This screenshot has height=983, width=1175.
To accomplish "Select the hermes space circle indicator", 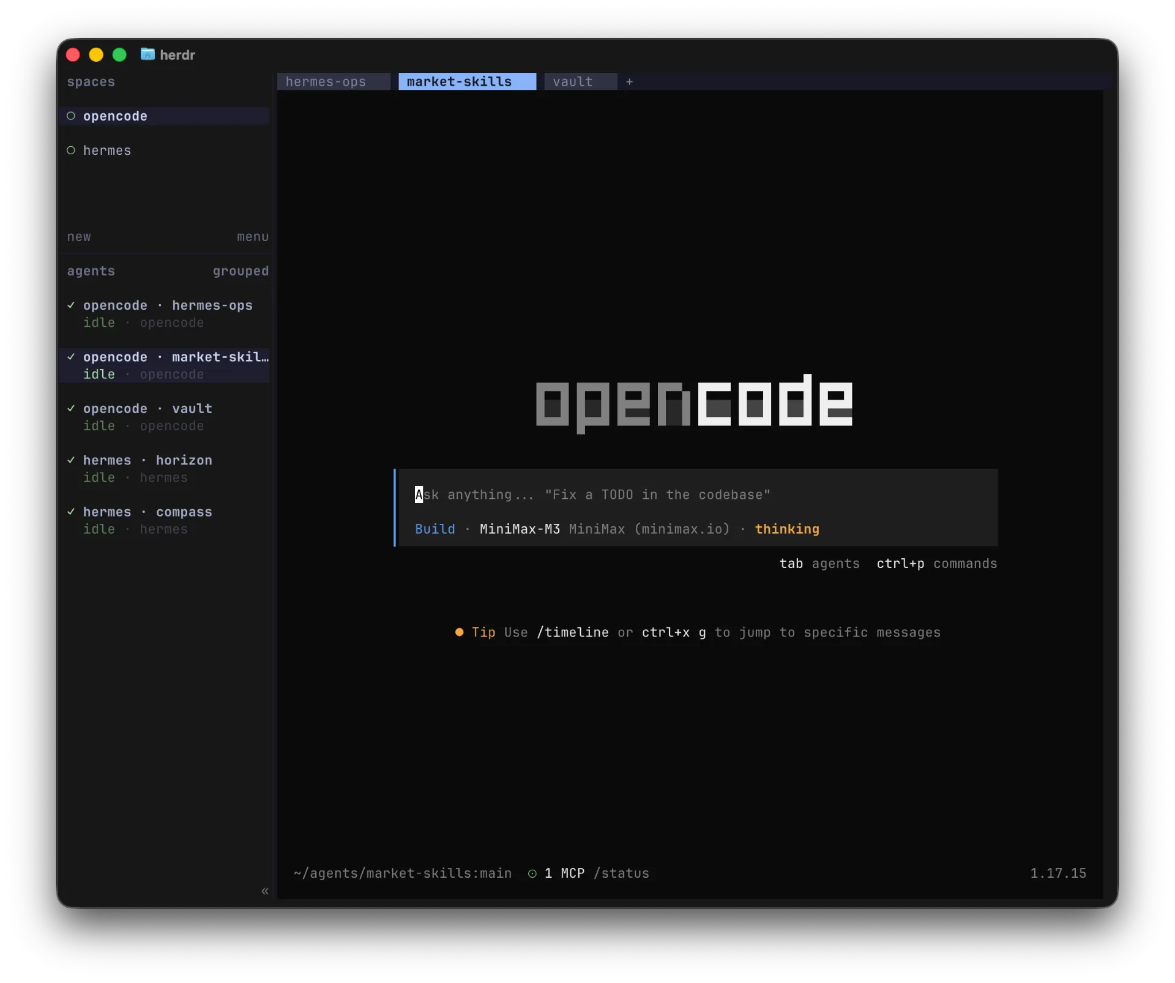I will tap(71, 150).
